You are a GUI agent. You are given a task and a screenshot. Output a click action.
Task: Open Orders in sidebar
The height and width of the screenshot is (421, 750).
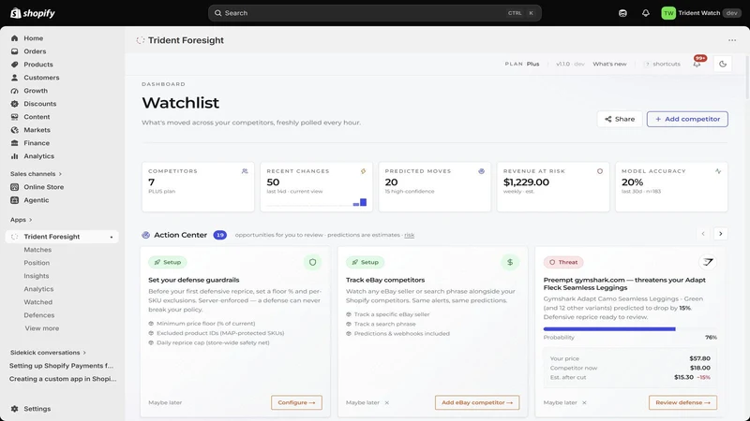35,51
